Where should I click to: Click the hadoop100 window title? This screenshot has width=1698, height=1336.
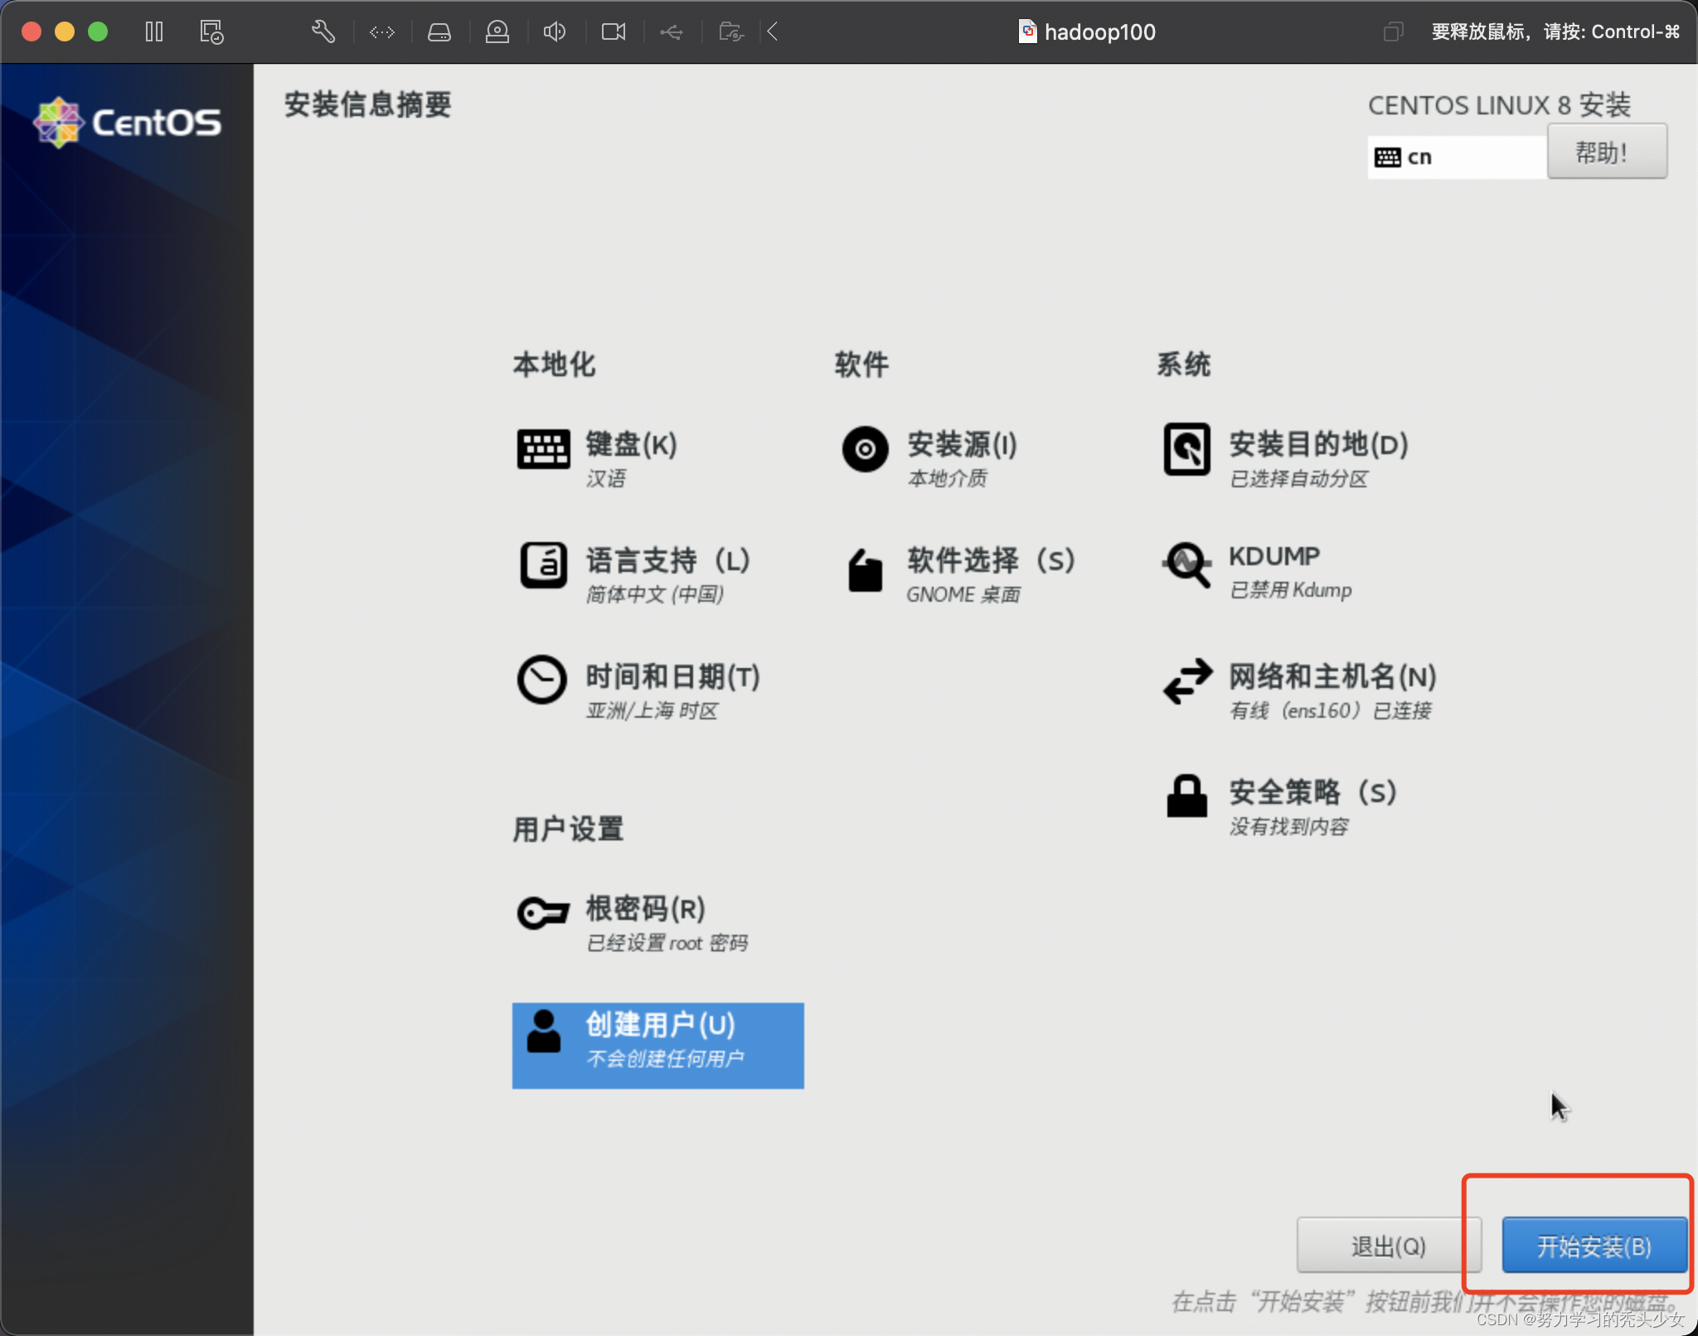coord(1099,31)
